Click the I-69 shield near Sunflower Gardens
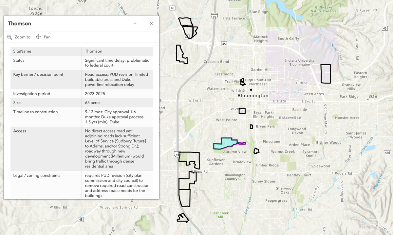Image resolution: width=393 pixels, height=235 pixels. (x=177, y=154)
